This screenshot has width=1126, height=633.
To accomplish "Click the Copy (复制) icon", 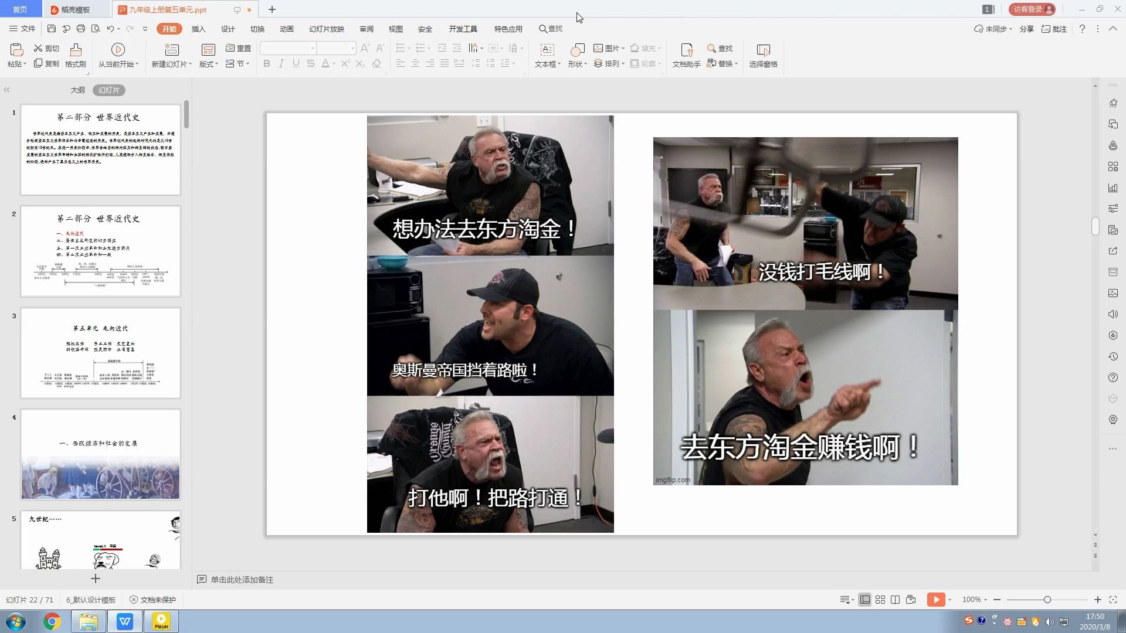I will [38, 63].
